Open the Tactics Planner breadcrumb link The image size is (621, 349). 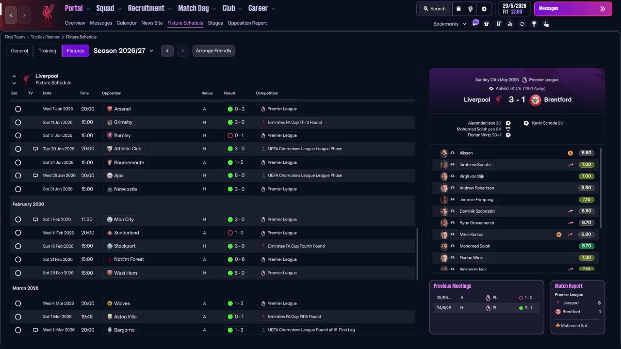tap(46, 37)
